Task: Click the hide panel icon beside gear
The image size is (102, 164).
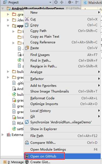Action: point(77,2)
